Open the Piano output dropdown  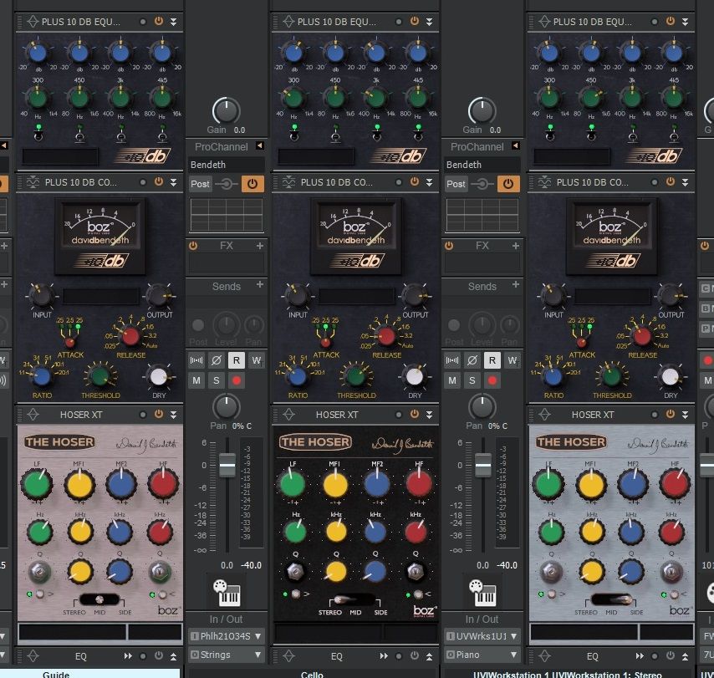(482, 655)
